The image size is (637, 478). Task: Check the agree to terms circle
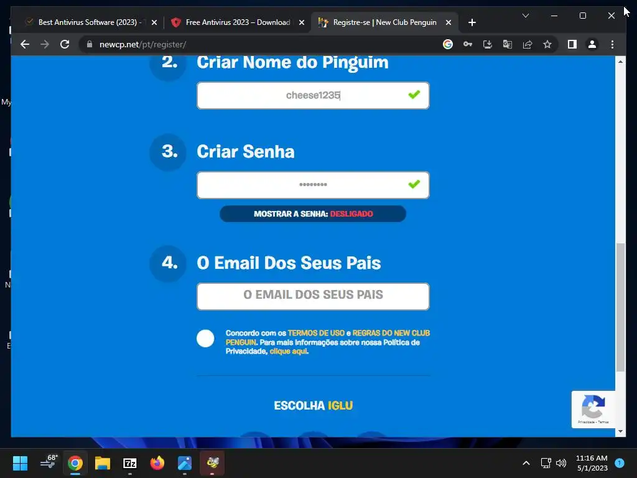pyautogui.click(x=205, y=338)
